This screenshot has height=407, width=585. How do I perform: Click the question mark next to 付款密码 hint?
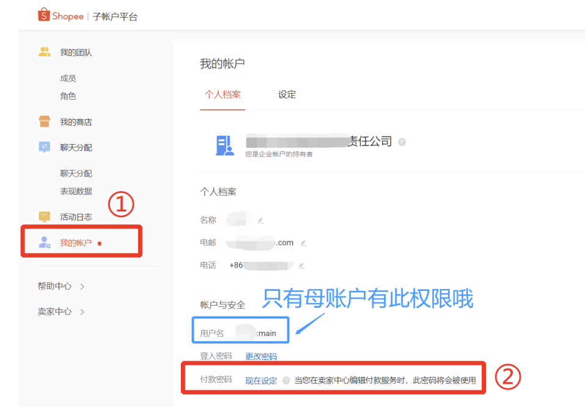coord(285,381)
